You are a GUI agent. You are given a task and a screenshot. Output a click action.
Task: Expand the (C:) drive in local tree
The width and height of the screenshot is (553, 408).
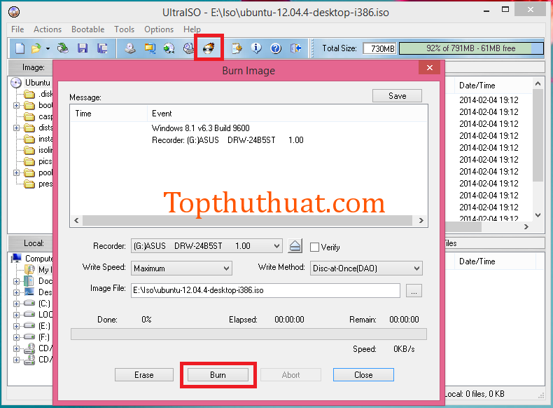click(16, 304)
